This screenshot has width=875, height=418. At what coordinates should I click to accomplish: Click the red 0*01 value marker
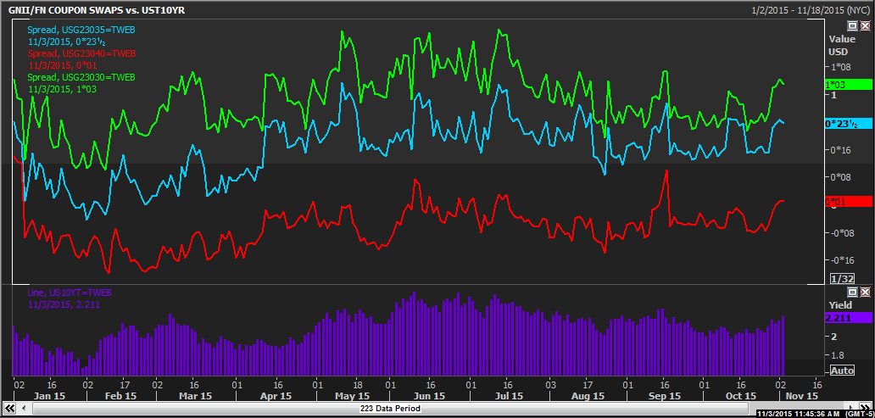pyautogui.click(x=848, y=202)
